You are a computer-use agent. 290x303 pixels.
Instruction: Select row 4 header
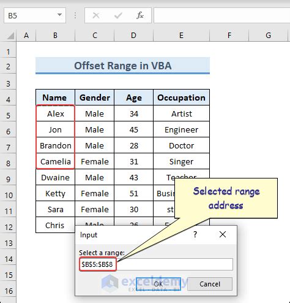coord(8,98)
